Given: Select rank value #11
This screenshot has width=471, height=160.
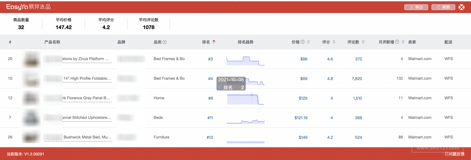Looking at the screenshot, I should (210, 118).
